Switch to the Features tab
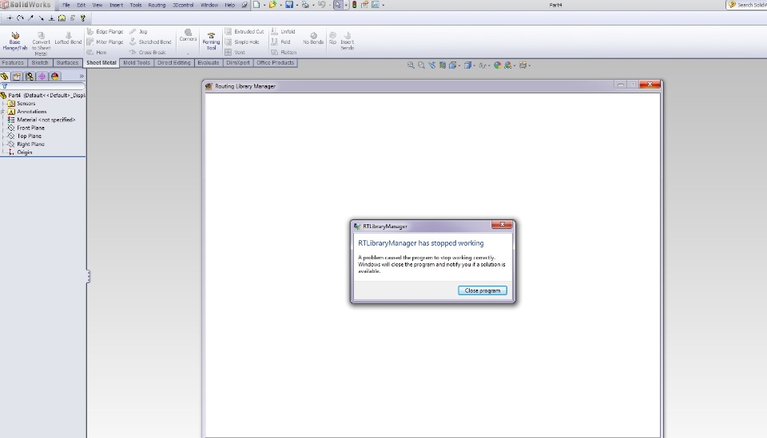The height and width of the screenshot is (438, 767). coord(13,62)
